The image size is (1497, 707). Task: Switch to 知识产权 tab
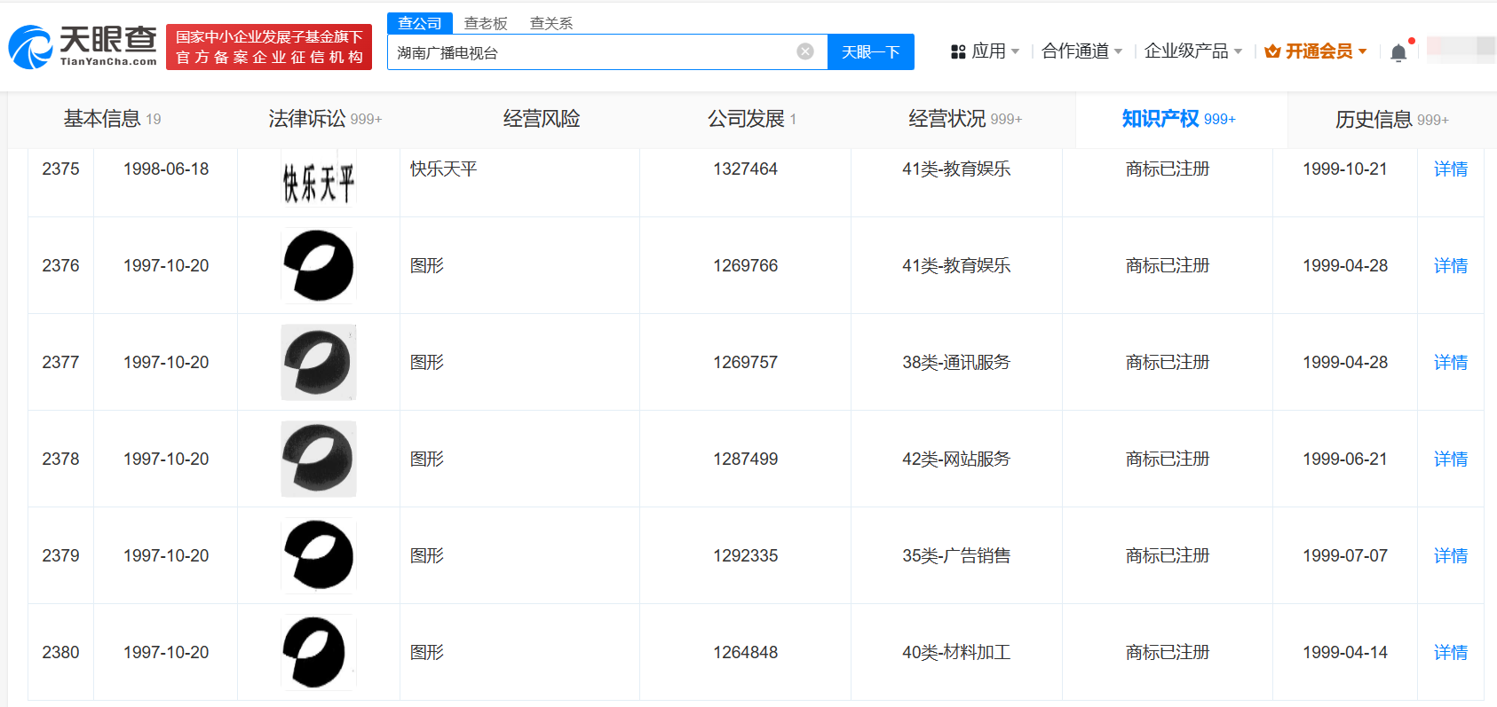[x=1179, y=119]
